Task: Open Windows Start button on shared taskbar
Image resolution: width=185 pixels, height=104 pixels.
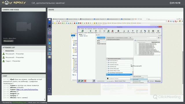Action: tap(49, 19)
